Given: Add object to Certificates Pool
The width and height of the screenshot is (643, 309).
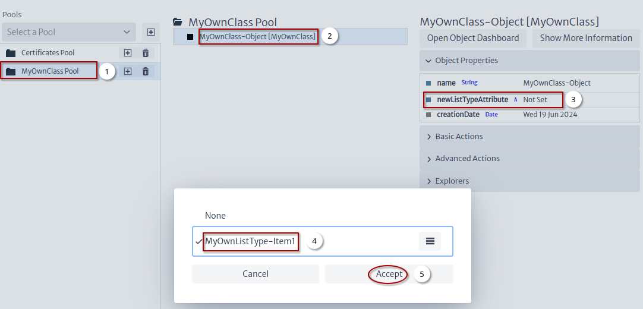Looking at the screenshot, I should [128, 53].
